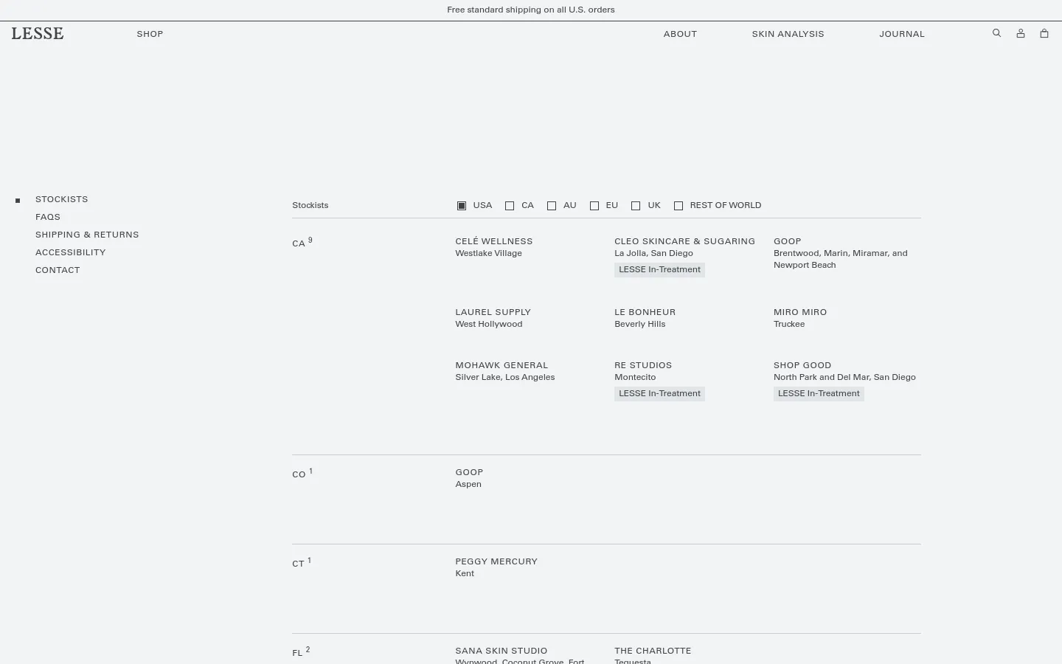Click the West Hollywood location text
Screen dimensions: 1062x664
point(489,324)
